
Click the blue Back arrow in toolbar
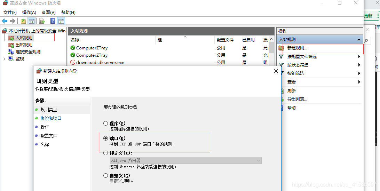pos(5,21)
